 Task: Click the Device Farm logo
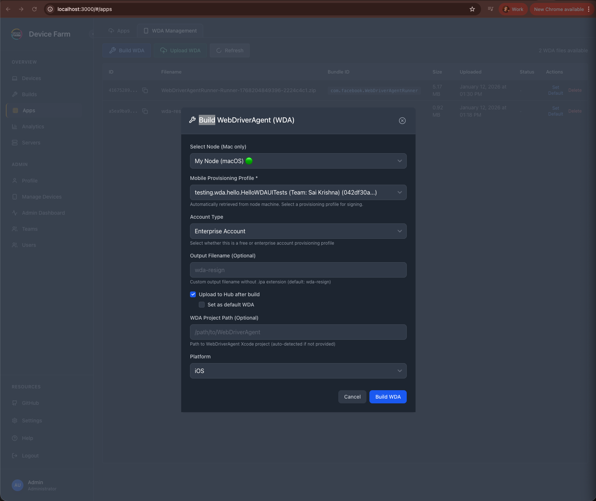click(x=17, y=34)
